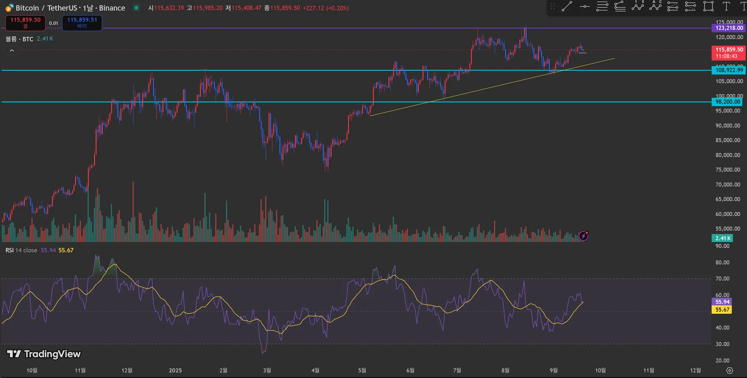Click the RSI value label 55.94 on axis
747x378 pixels.
click(x=722, y=302)
